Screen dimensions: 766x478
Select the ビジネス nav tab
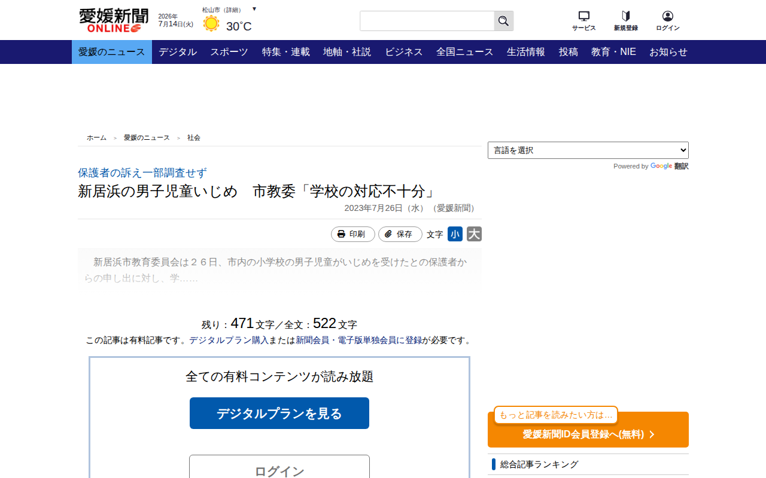pos(404,52)
